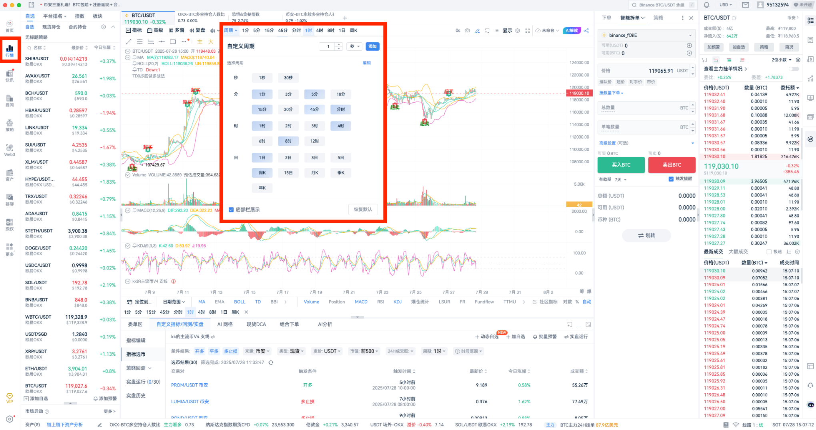Open 群聊 group chat sidebar icon
The height and width of the screenshot is (430, 816).
[10, 200]
